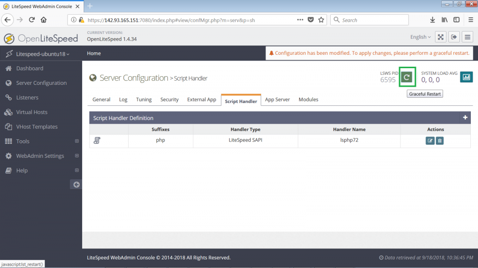478x268 pixels.
Task: Click the script icon in the php row
Action: click(x=97, y=140)
